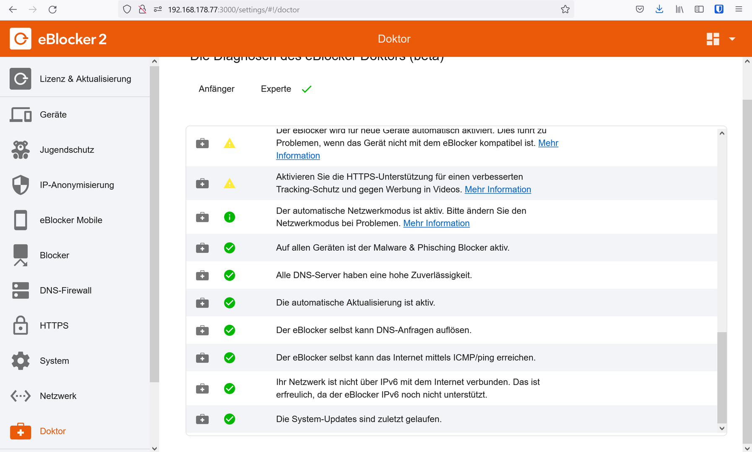Select the Experte mode
752x452 pixels.
(x=276, y=89)
